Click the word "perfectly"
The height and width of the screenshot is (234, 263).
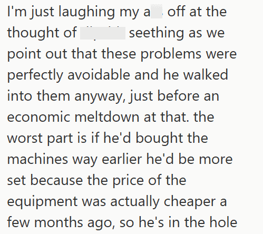[35, 75]
